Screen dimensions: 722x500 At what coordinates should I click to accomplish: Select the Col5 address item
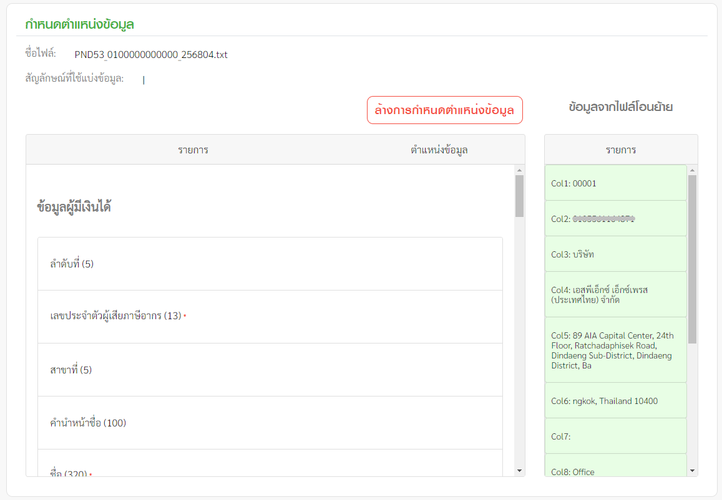615,350
